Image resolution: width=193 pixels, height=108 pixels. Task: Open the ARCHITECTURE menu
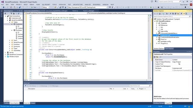coord(78,4)
